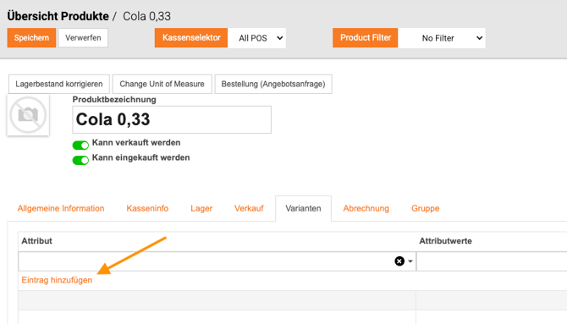This screenshot has height=324, width=567.
Task: Expand the Attribut dropdown arrow
Action: coord(410,261)
